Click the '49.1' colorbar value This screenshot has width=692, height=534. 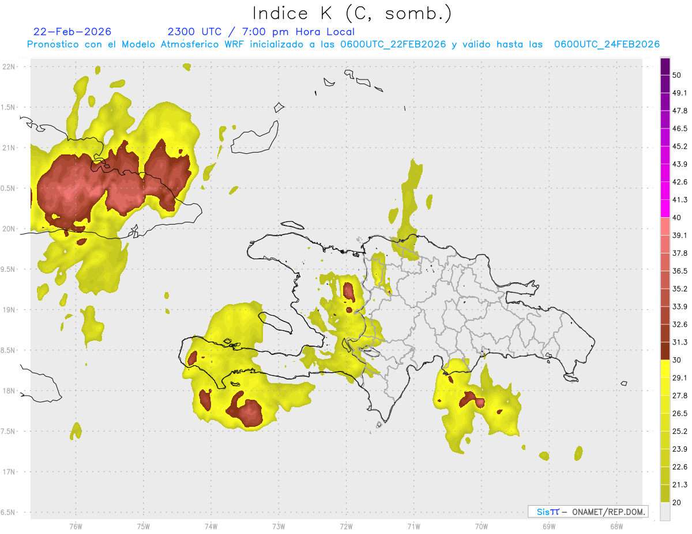point(680,93)
